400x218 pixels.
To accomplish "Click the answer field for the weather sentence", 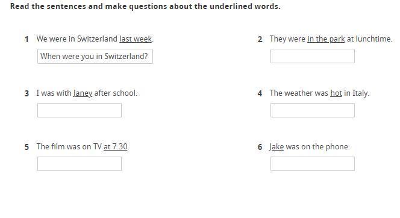I will click(x=313, y=110).
